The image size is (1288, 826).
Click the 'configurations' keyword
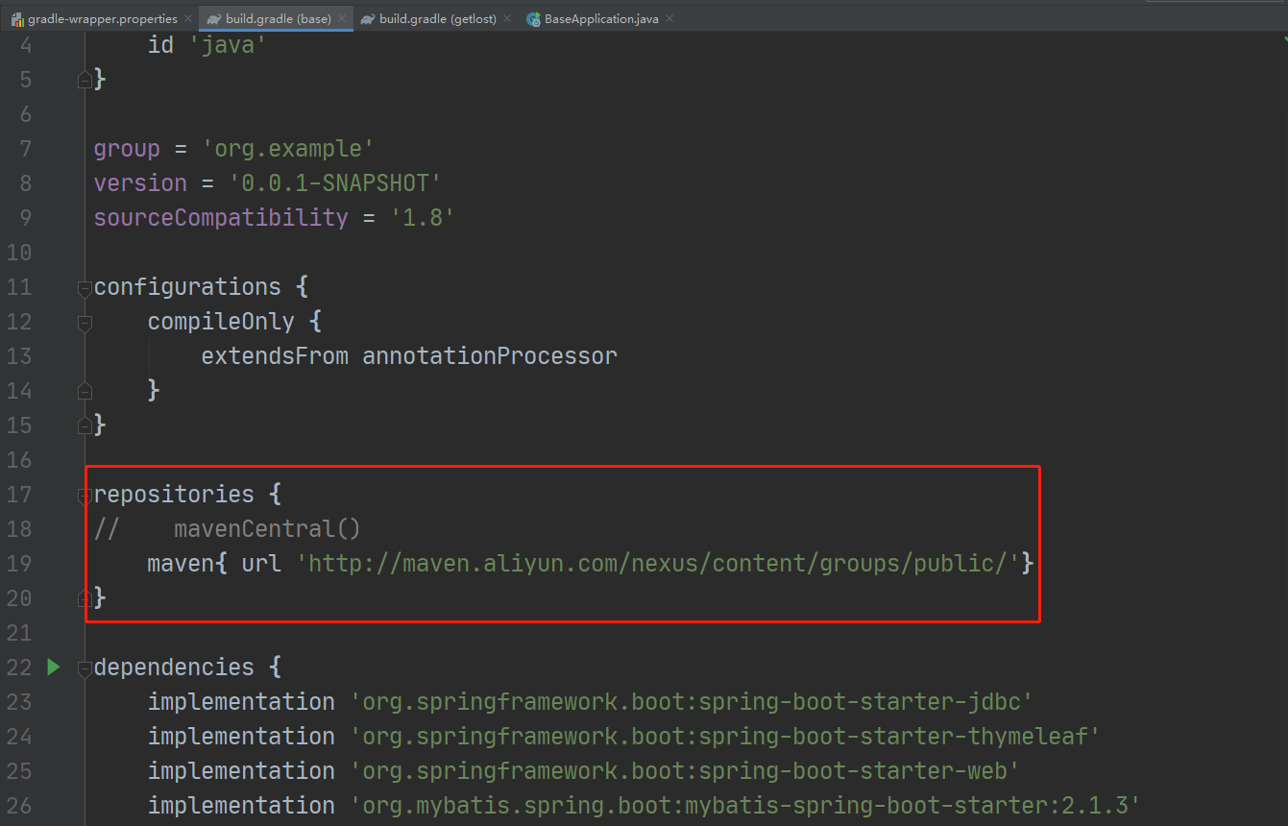pos(187,286)
